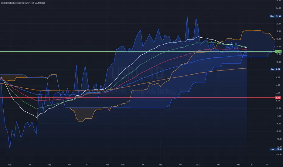Click the 6.00 price axis value
283x167 pixels.
(278, 77)
